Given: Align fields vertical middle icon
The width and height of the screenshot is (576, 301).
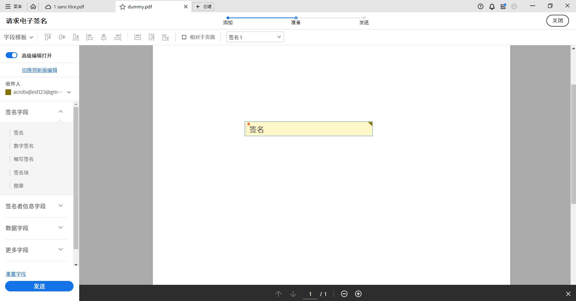Looking at the screenshot, I should (62, 37).
